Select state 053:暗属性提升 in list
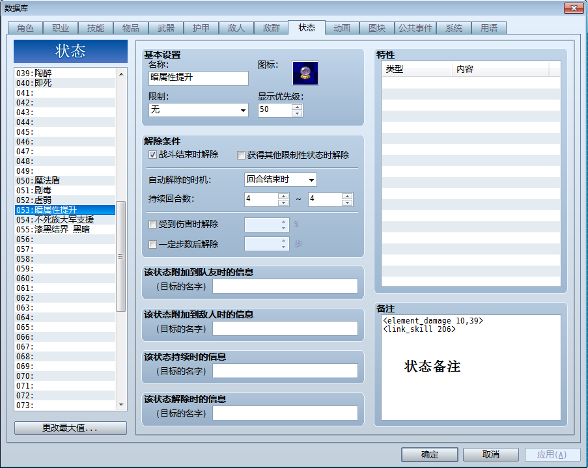Screen dimensions: 588x468 [65, 210]
